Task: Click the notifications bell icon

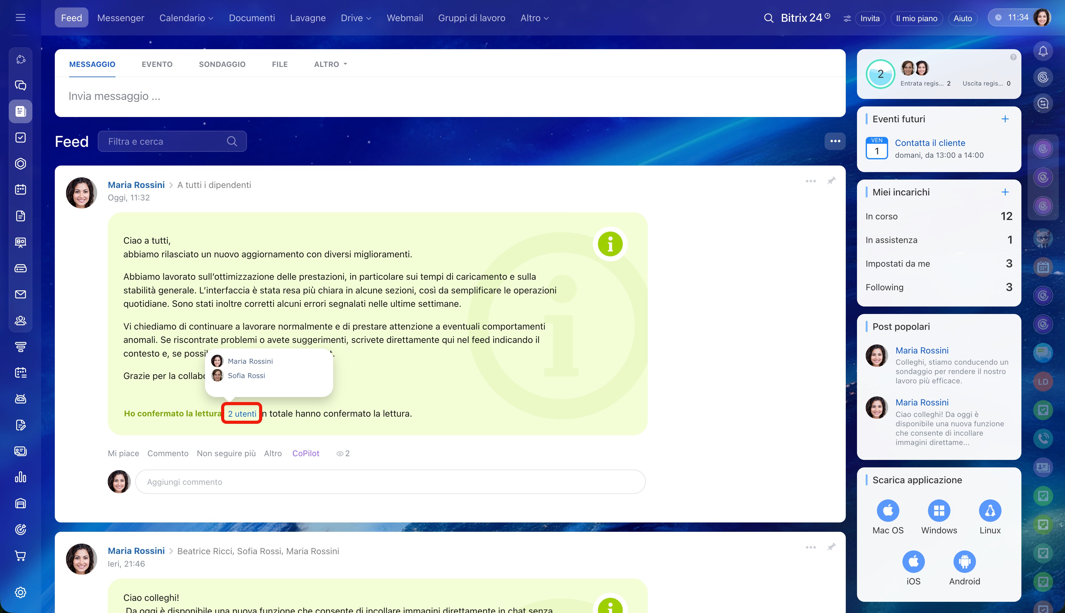Action: pyautogui.click(x=1043, y=51)
